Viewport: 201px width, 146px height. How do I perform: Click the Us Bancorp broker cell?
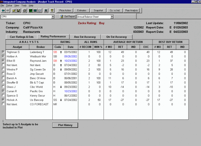(x=37, y=100)
